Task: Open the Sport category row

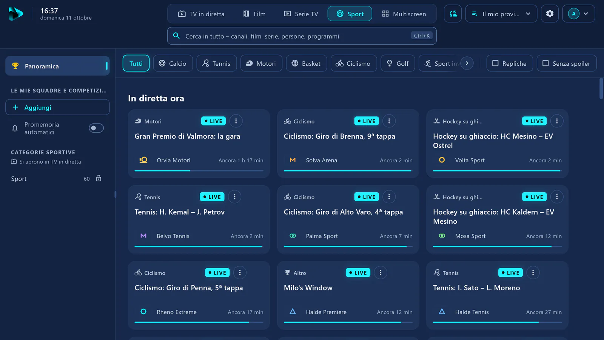Action: [x=57, y=179]
